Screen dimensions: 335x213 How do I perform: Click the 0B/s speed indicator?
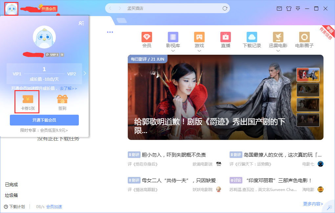pos(40,206)
